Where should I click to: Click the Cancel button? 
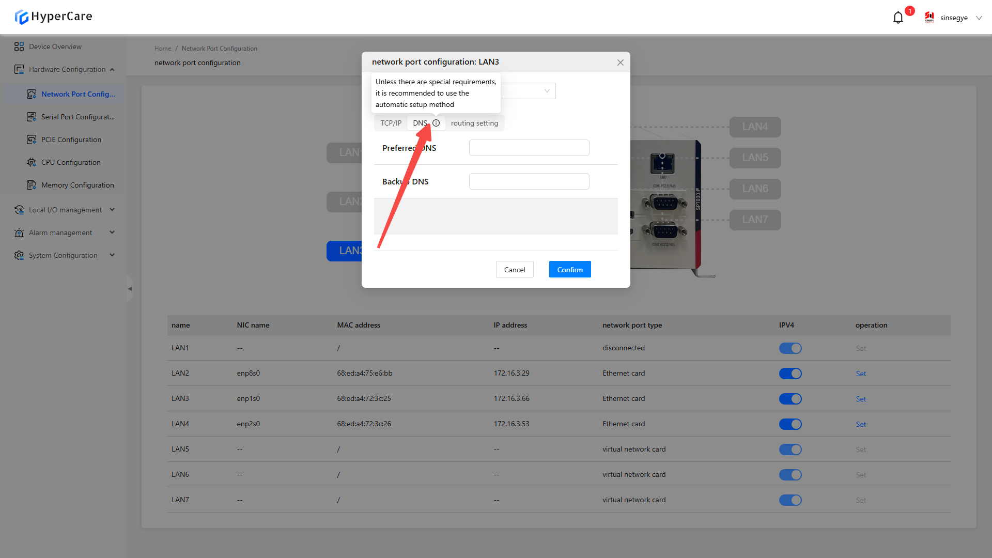(515, 269)
